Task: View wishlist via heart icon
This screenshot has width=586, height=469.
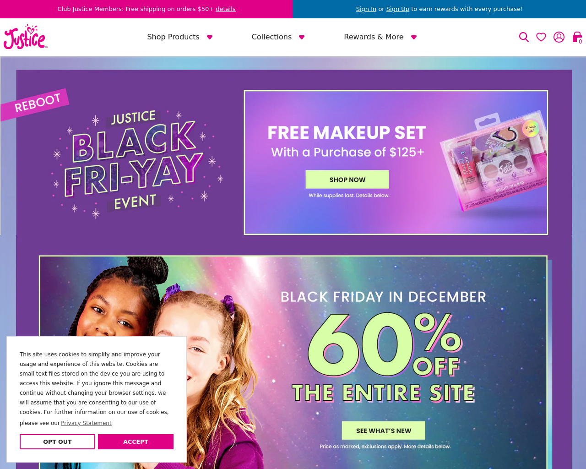Action: click(541, 37)
